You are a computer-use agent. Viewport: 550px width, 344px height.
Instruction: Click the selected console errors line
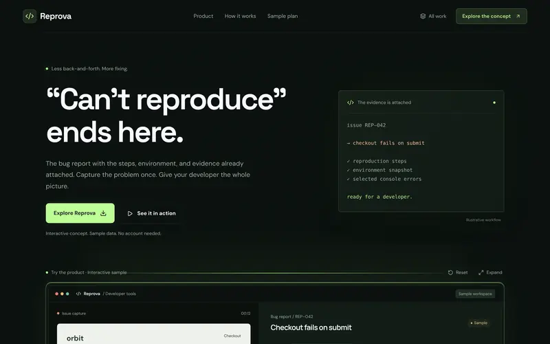tap(384, 179)
